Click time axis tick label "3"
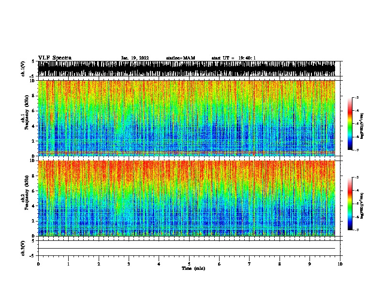Screen dimensions: 383x296 (x=129, y=264)
